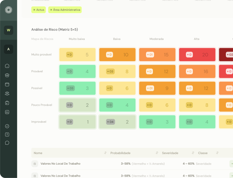The width and height of the screenshot is (233, 178).
Task: Open the users group icon in the sidebar
Action: (7, 94)
